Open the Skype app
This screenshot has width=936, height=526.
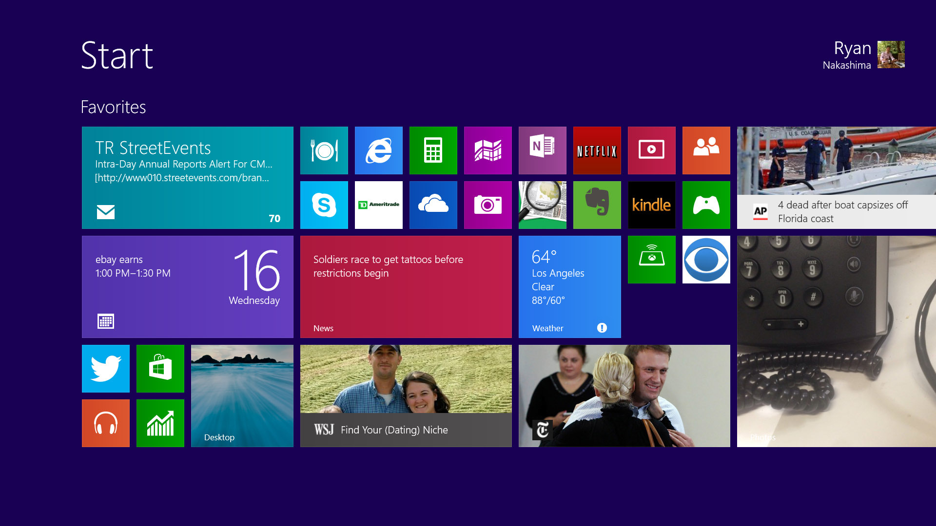click(324, 205)
